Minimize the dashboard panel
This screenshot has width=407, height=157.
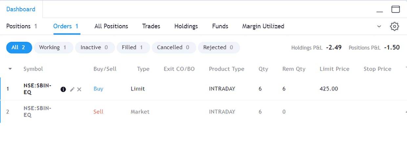(380, 10)
